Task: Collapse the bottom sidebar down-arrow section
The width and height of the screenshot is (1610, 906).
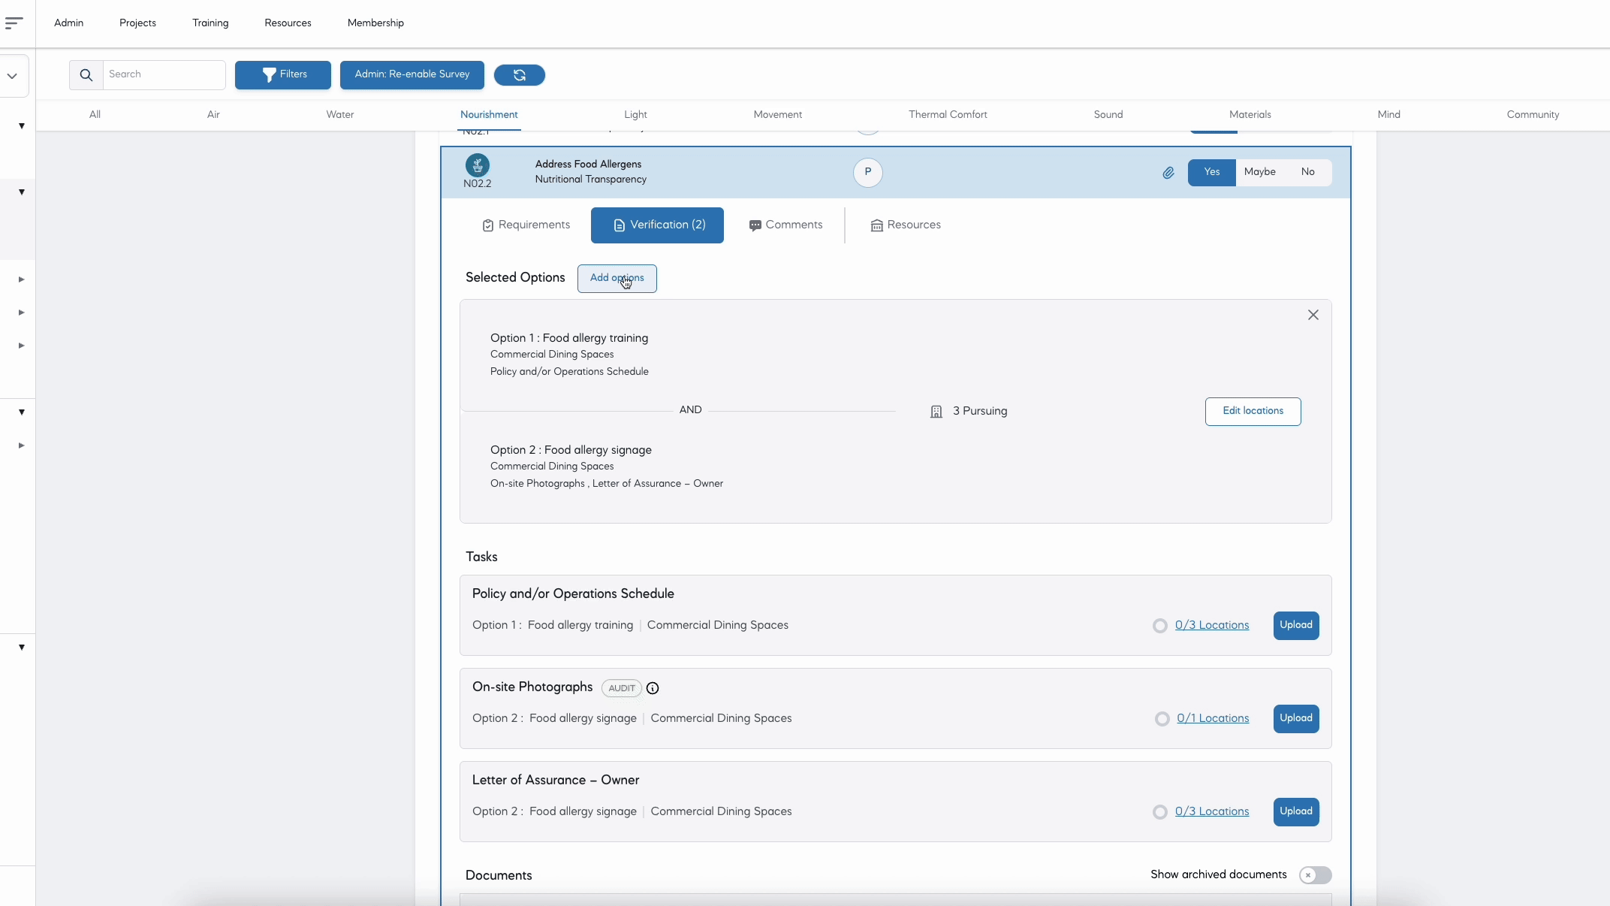Action: [22, 648]
